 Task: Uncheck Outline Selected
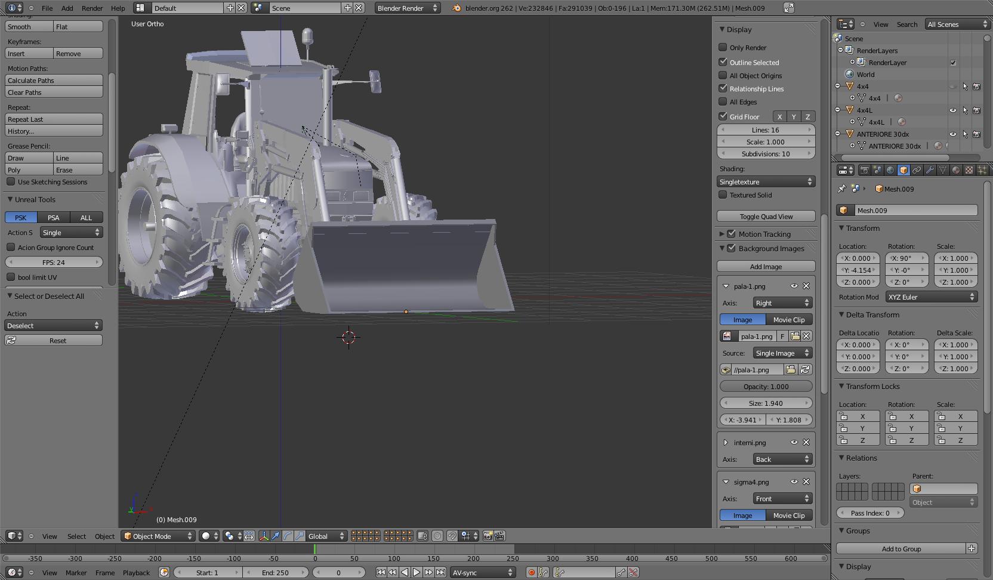point(723,61)
